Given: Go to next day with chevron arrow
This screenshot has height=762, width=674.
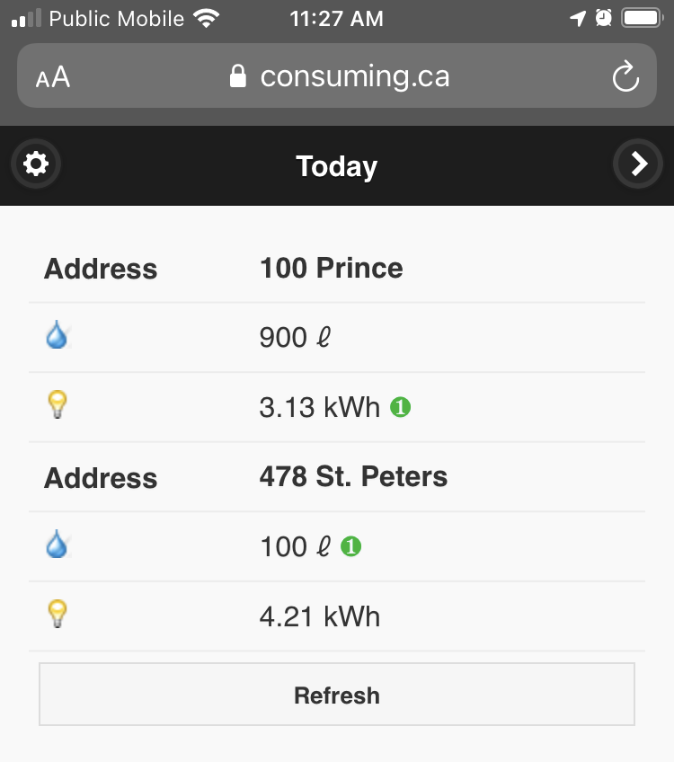Looking at the screenshot, I should pyautogui.click(x=638, y=164).
